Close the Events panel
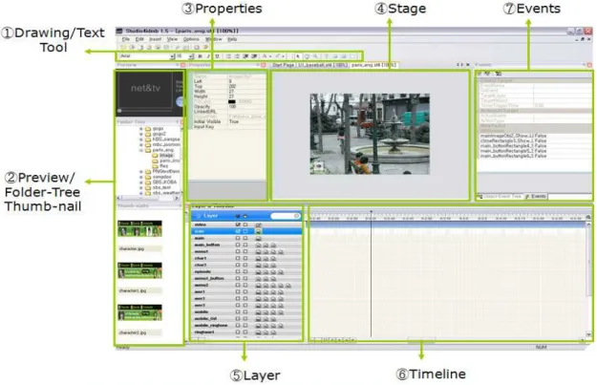 coord(589,65)
